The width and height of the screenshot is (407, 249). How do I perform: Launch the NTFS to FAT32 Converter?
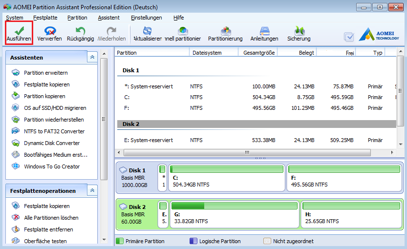tap(54, 131)
